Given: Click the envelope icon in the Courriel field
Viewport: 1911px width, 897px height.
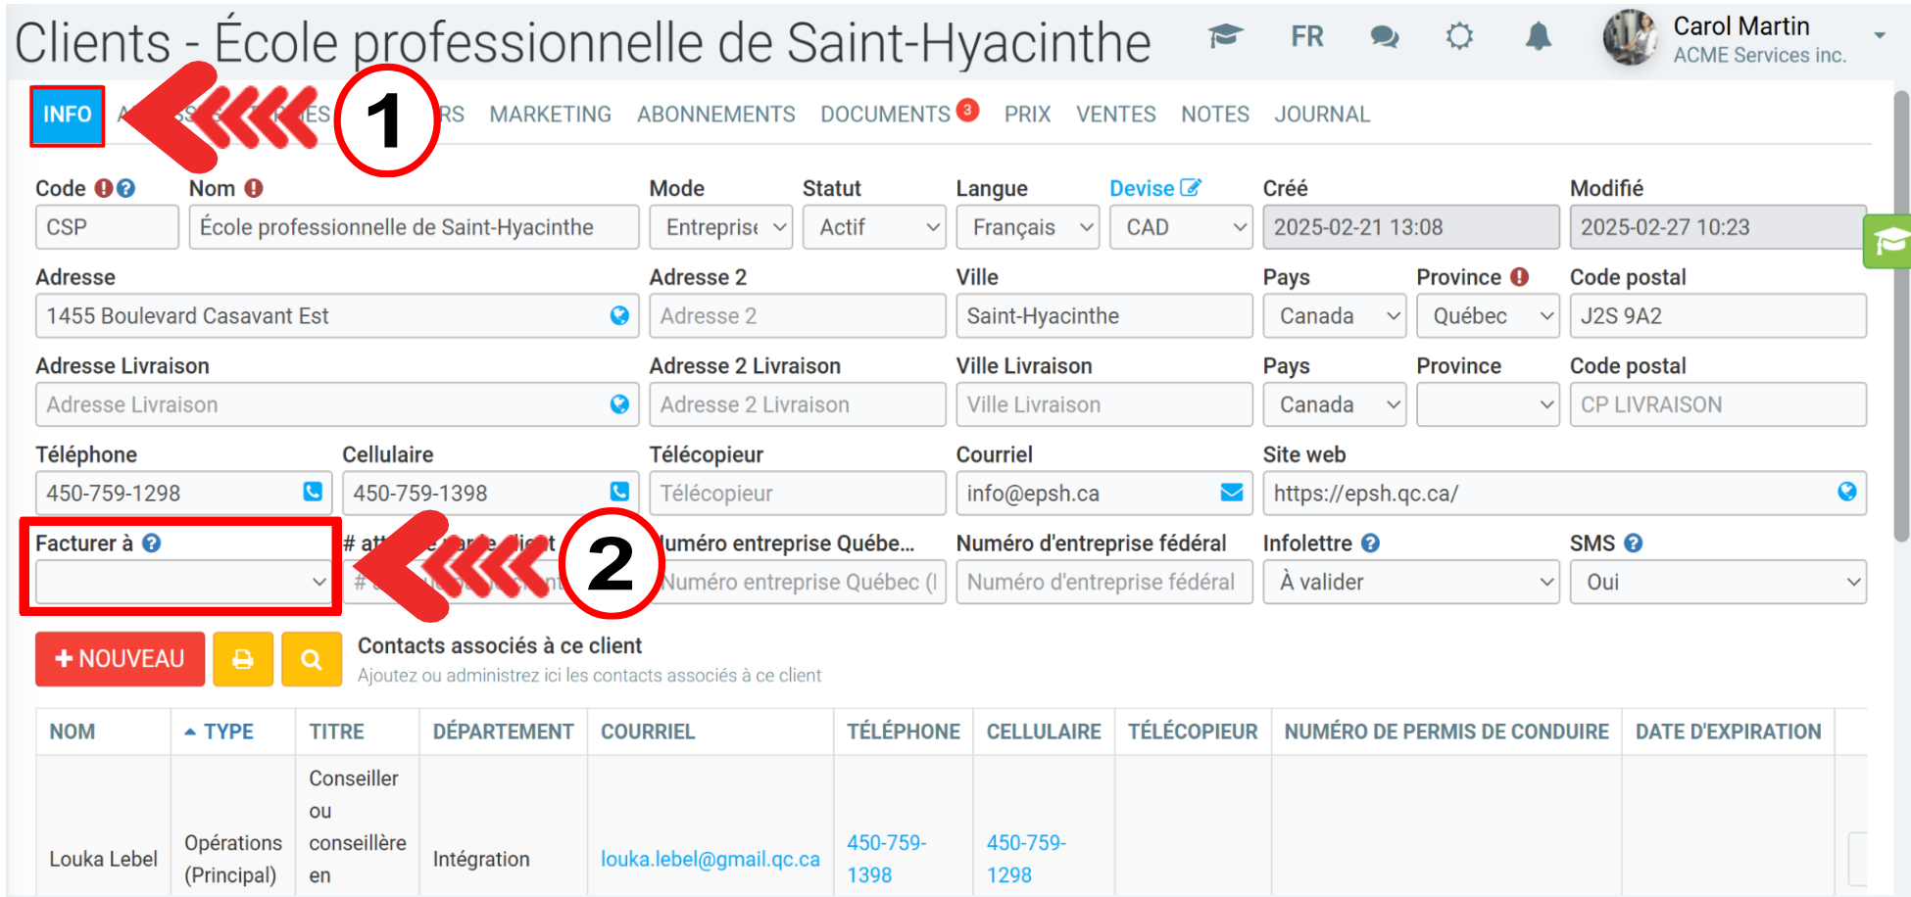Looking at the screenshot, I should click(x=1231, y=492).
